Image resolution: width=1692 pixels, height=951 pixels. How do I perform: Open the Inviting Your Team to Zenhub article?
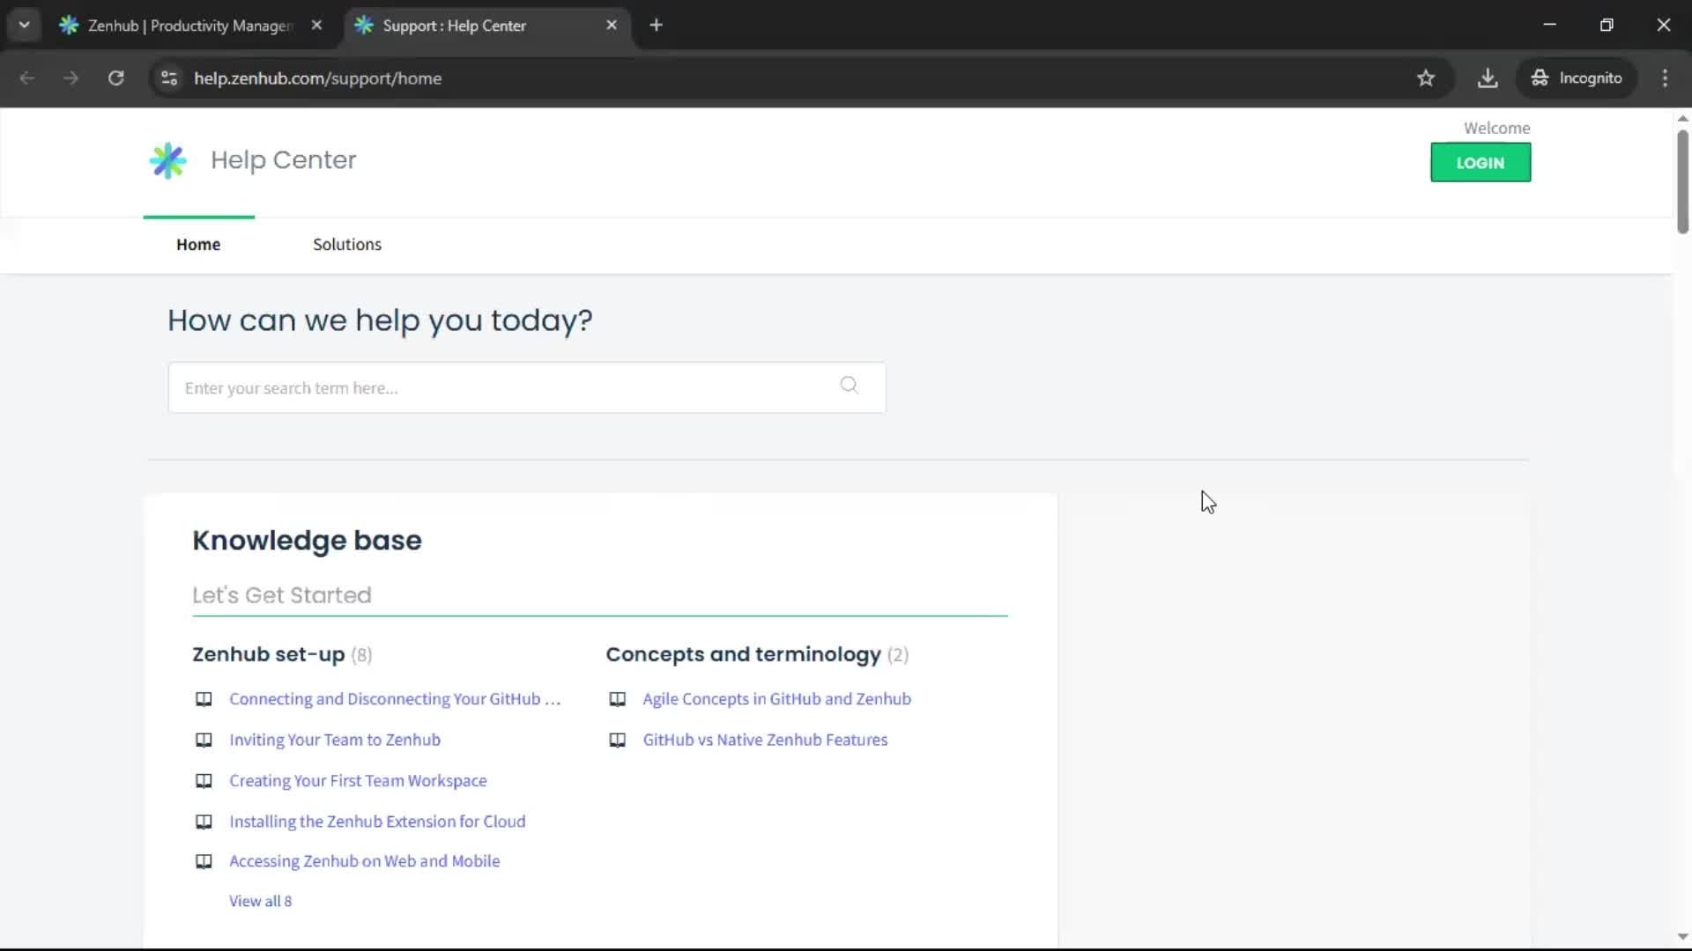(335, 740)
